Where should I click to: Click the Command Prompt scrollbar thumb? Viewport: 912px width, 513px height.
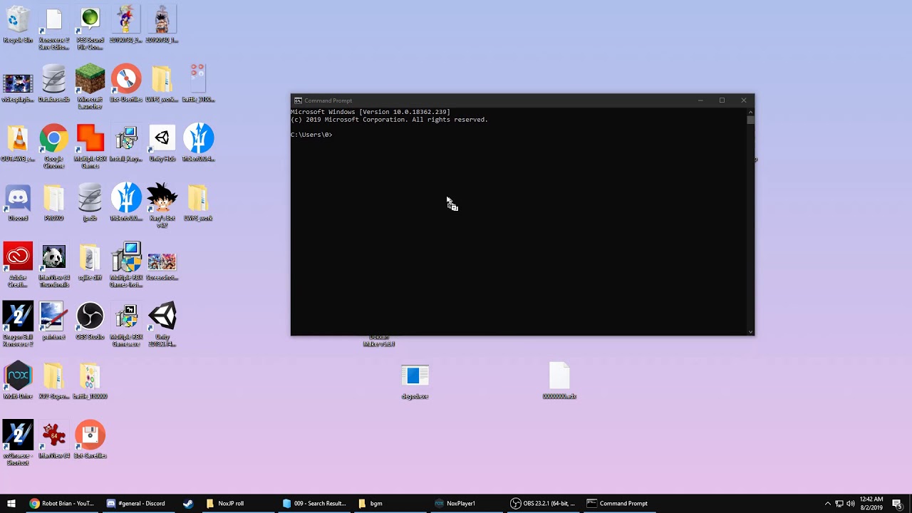(x=750, y=120)
